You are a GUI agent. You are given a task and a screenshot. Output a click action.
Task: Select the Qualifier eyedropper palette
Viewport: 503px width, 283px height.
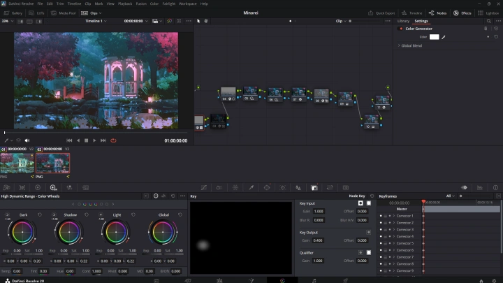click(x=251, y=188)
